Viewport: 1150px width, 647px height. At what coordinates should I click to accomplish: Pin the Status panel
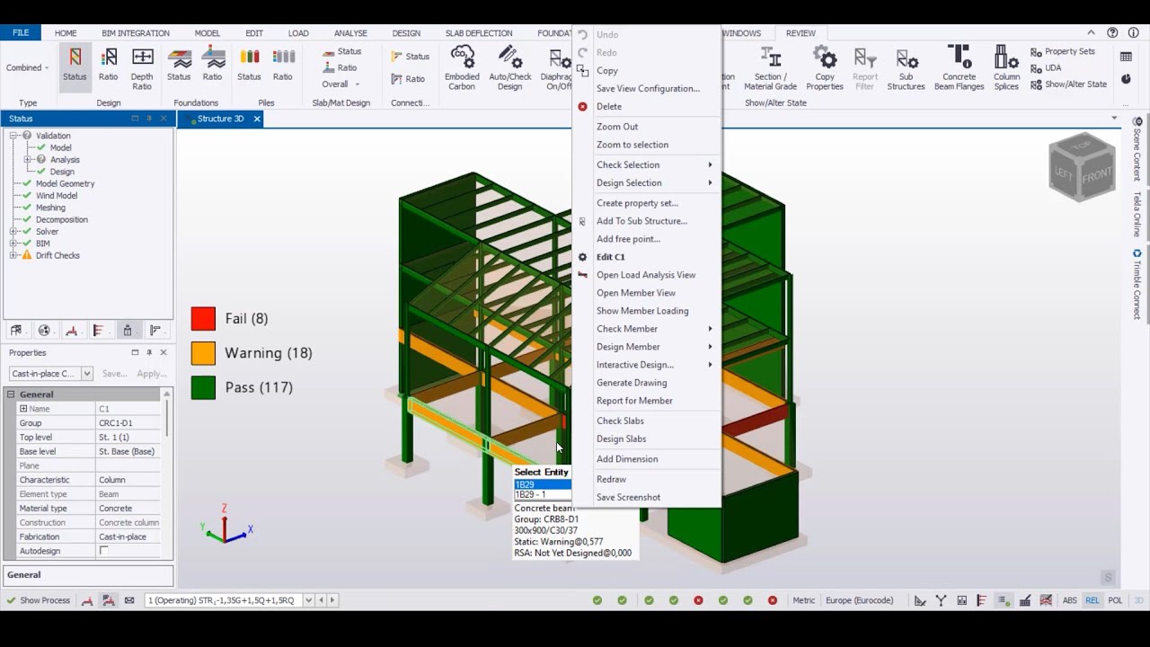[149, 119]
